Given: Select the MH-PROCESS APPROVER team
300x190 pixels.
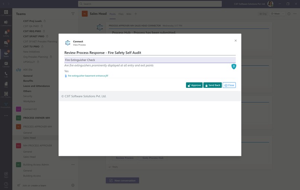Looking at the screenshot, I should click(x=38, y=146).
